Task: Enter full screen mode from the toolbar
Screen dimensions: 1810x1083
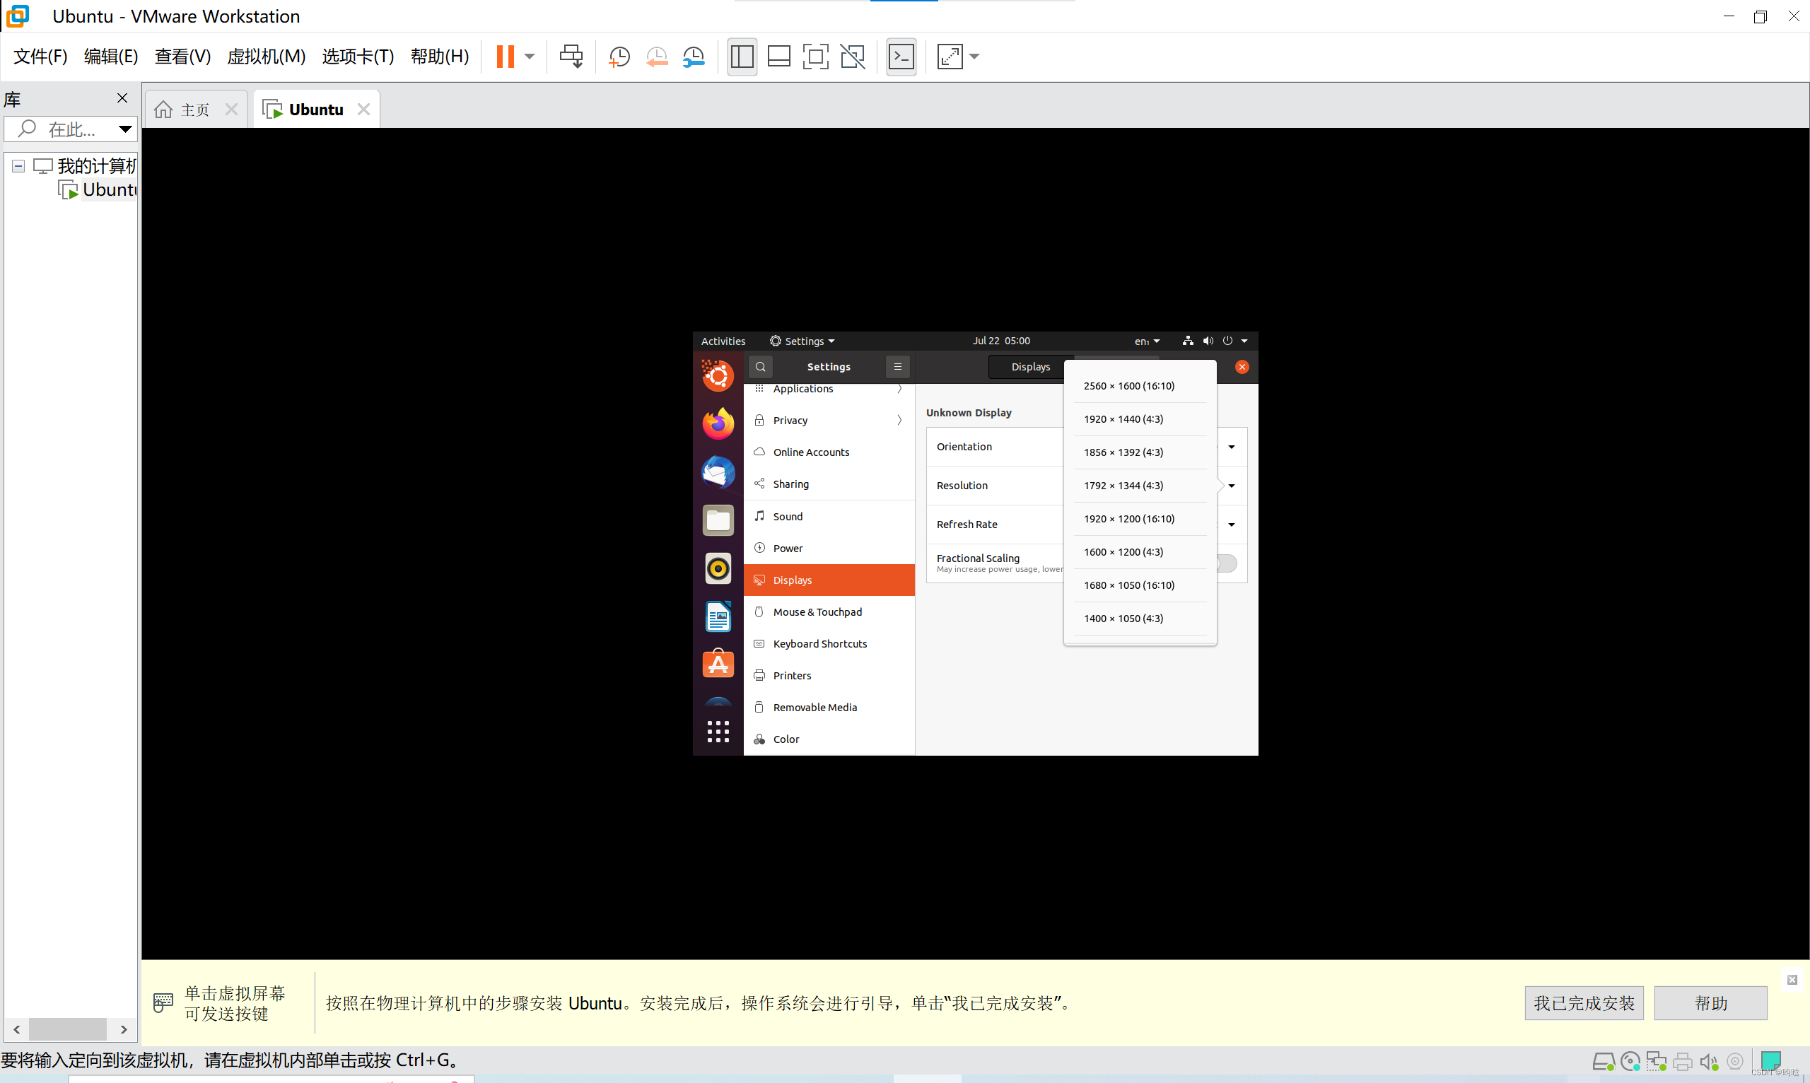Action: (x=815, y=56)
